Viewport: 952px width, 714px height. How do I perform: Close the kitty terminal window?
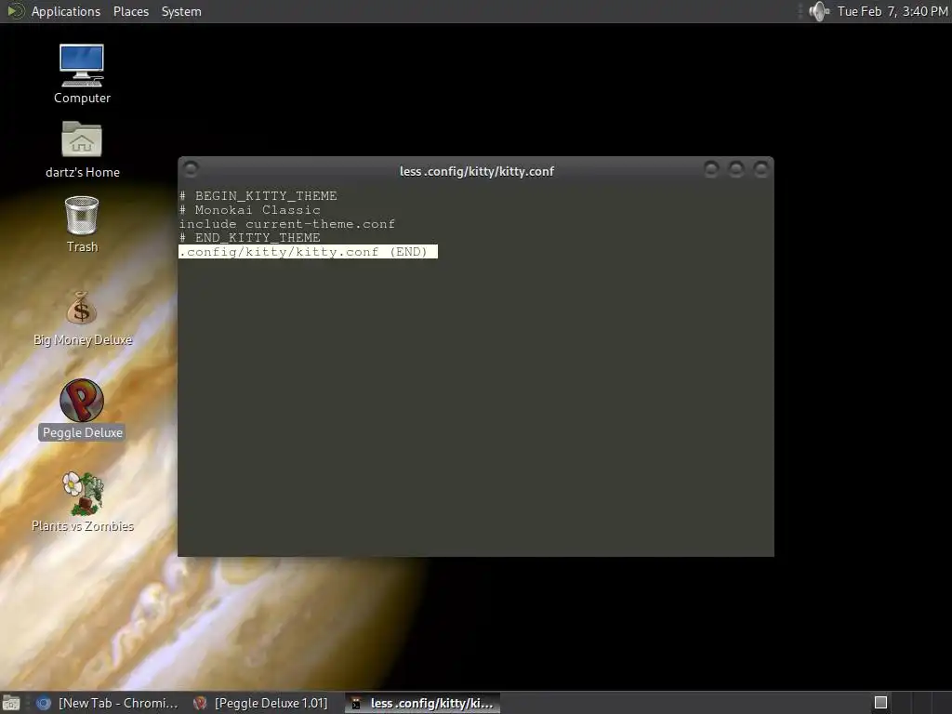[760, 169]
